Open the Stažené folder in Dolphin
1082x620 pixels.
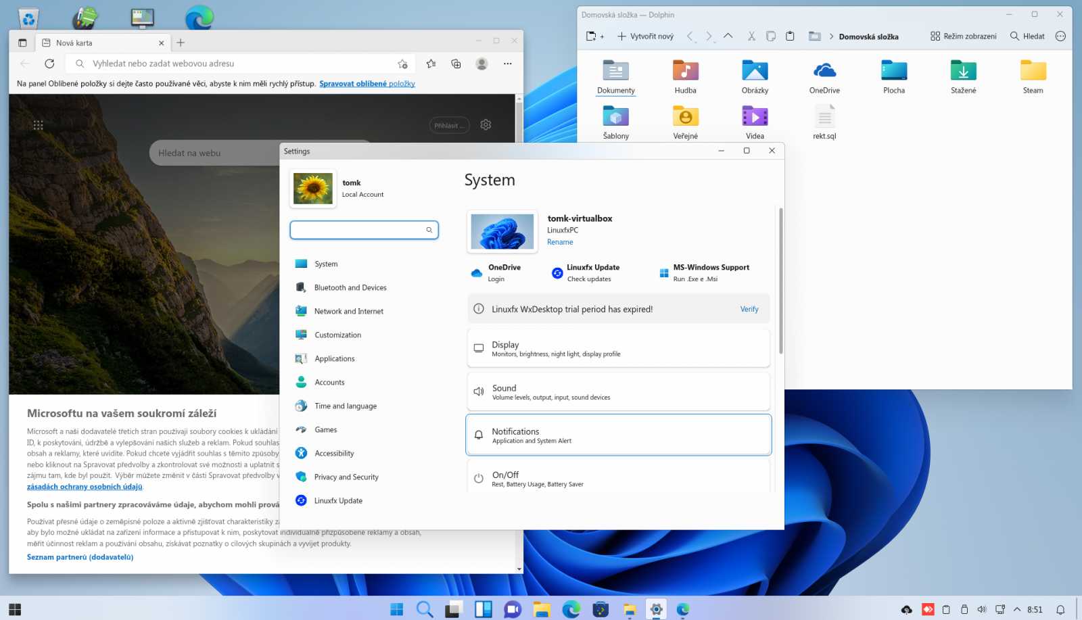click(963, 76)
